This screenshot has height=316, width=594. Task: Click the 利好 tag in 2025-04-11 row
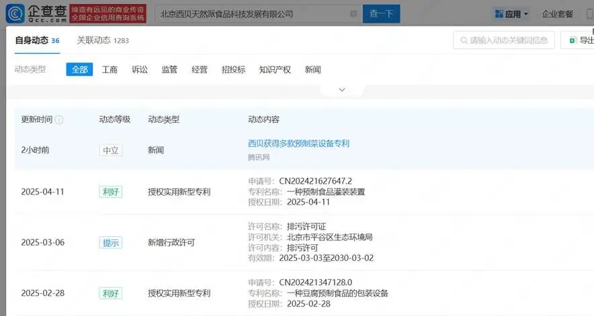[111, 192]
